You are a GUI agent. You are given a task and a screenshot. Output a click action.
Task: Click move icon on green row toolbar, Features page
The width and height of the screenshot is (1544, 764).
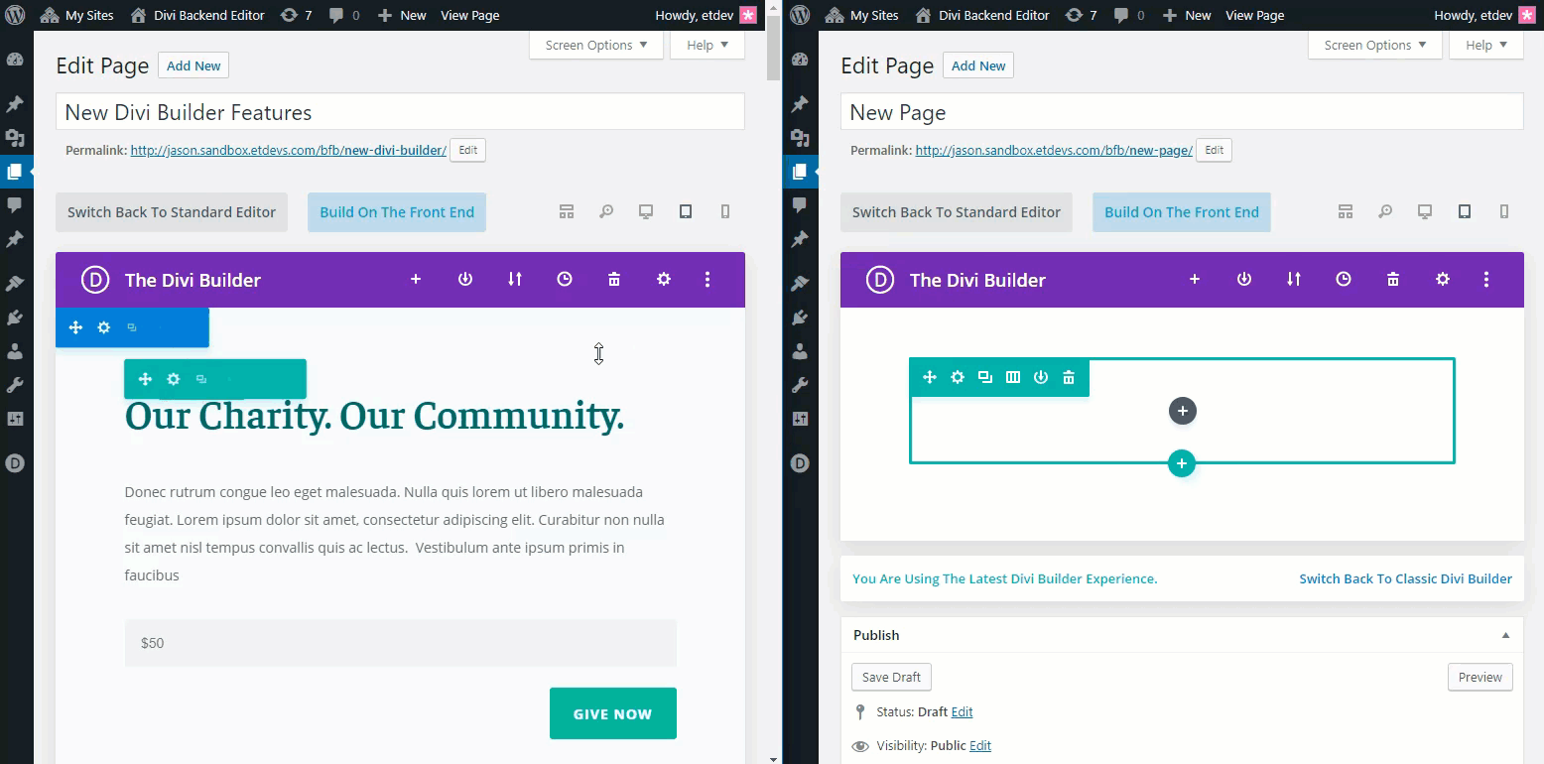click(x=145, y=379)
